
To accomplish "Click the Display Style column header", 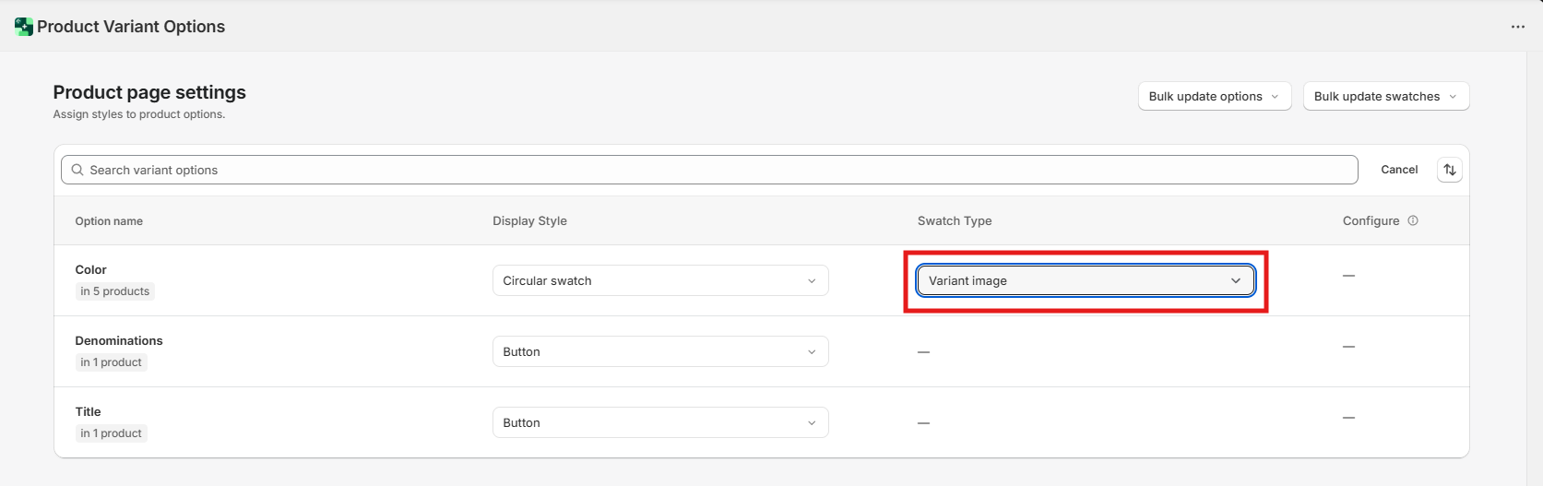I will [529, 220].
